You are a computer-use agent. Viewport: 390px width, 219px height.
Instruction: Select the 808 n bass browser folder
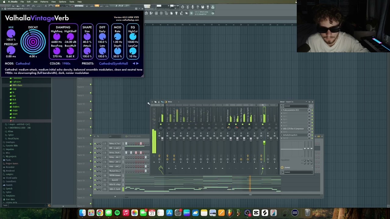coord(17,85)
